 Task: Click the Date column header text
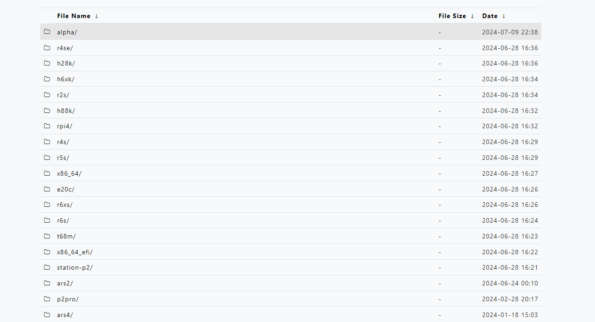point(489,16)
